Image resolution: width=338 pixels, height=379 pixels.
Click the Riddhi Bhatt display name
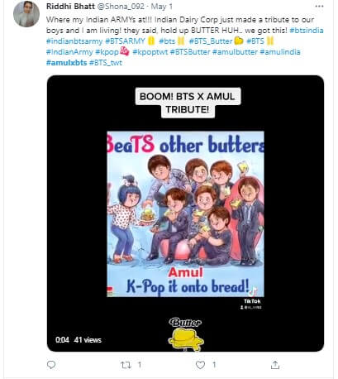(x=70, y=7)
